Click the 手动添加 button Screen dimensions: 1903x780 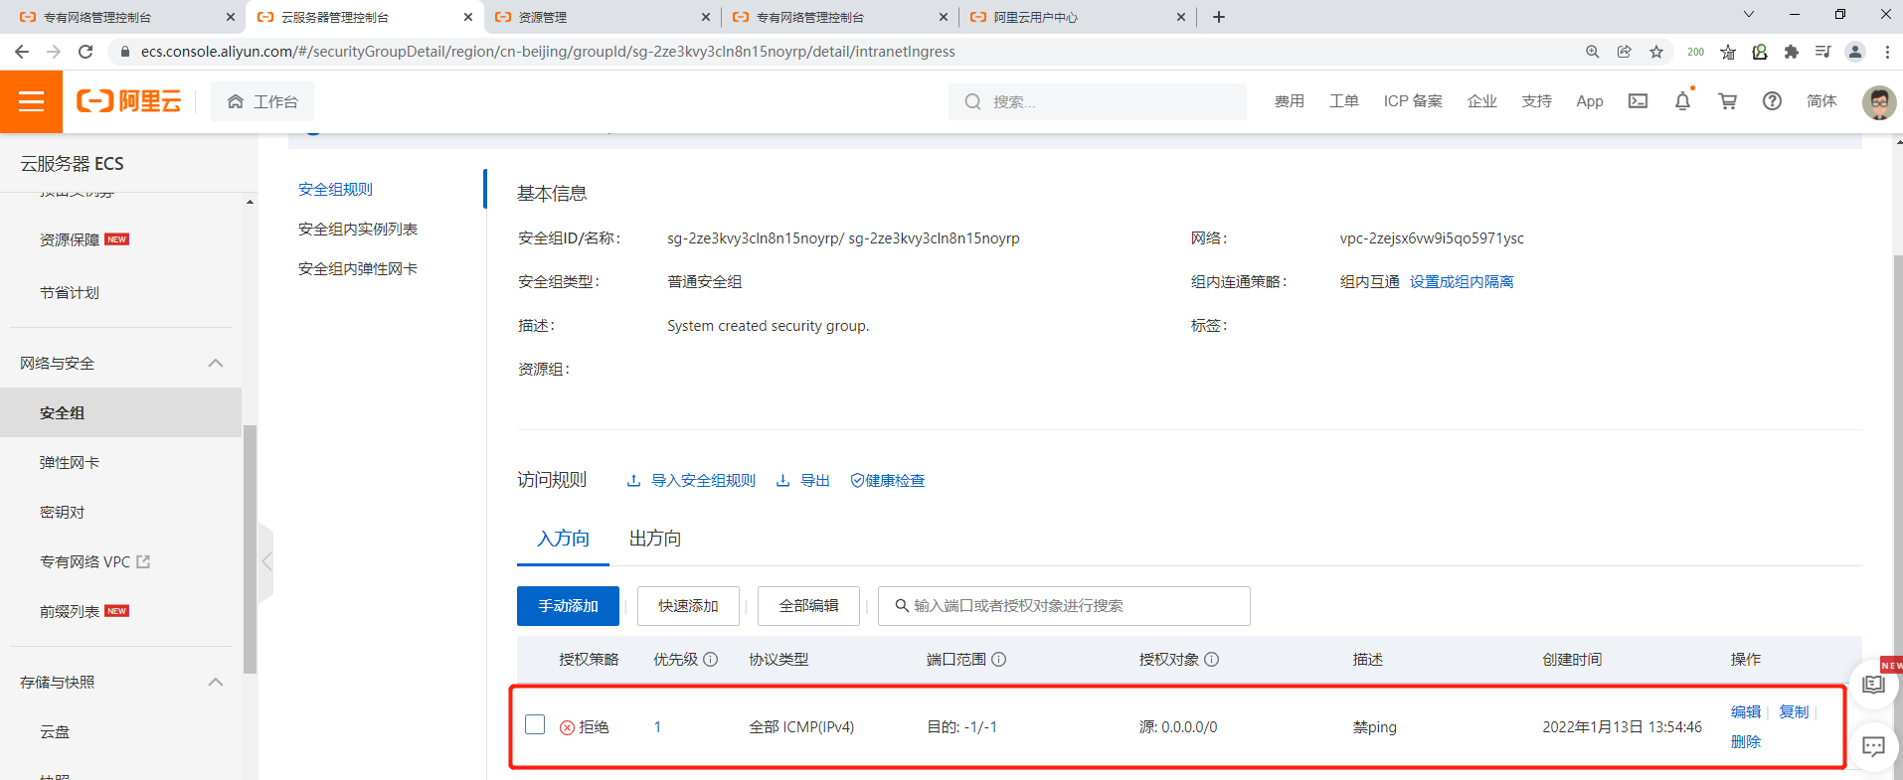coord(568,606)
